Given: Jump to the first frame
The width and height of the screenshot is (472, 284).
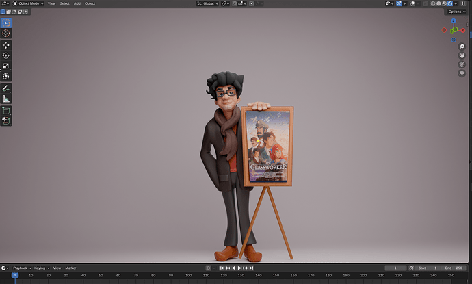Looking at the screenshot, I should tap(222, 268).
